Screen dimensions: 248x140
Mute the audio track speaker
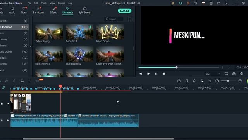8,121
